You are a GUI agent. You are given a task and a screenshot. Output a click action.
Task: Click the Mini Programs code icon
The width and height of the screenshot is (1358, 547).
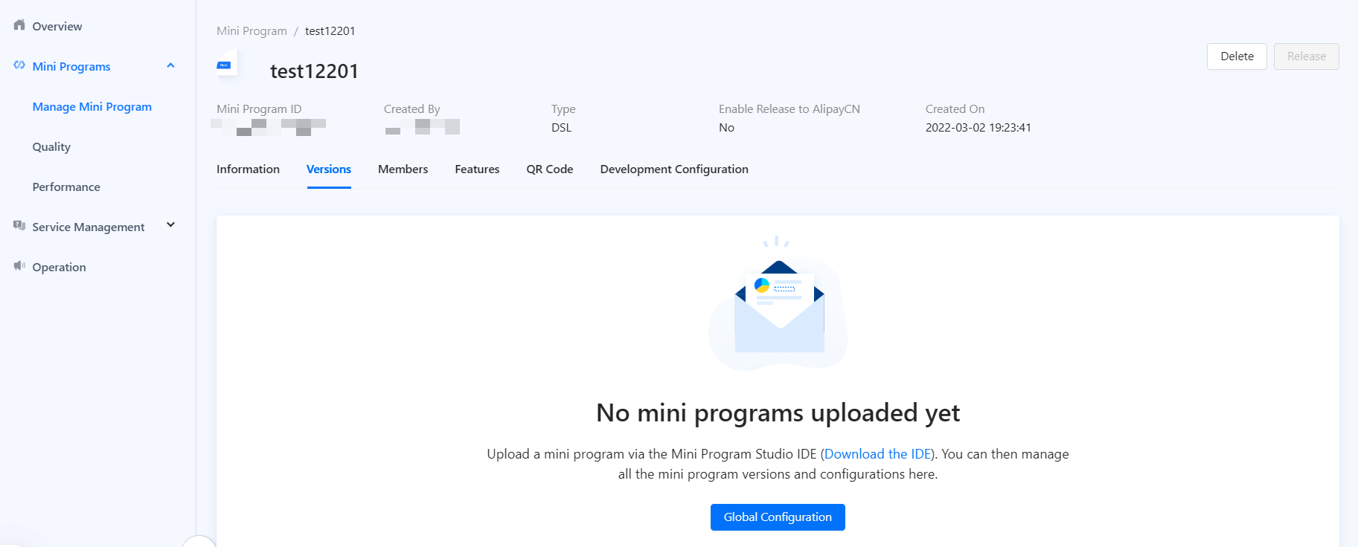19,65
